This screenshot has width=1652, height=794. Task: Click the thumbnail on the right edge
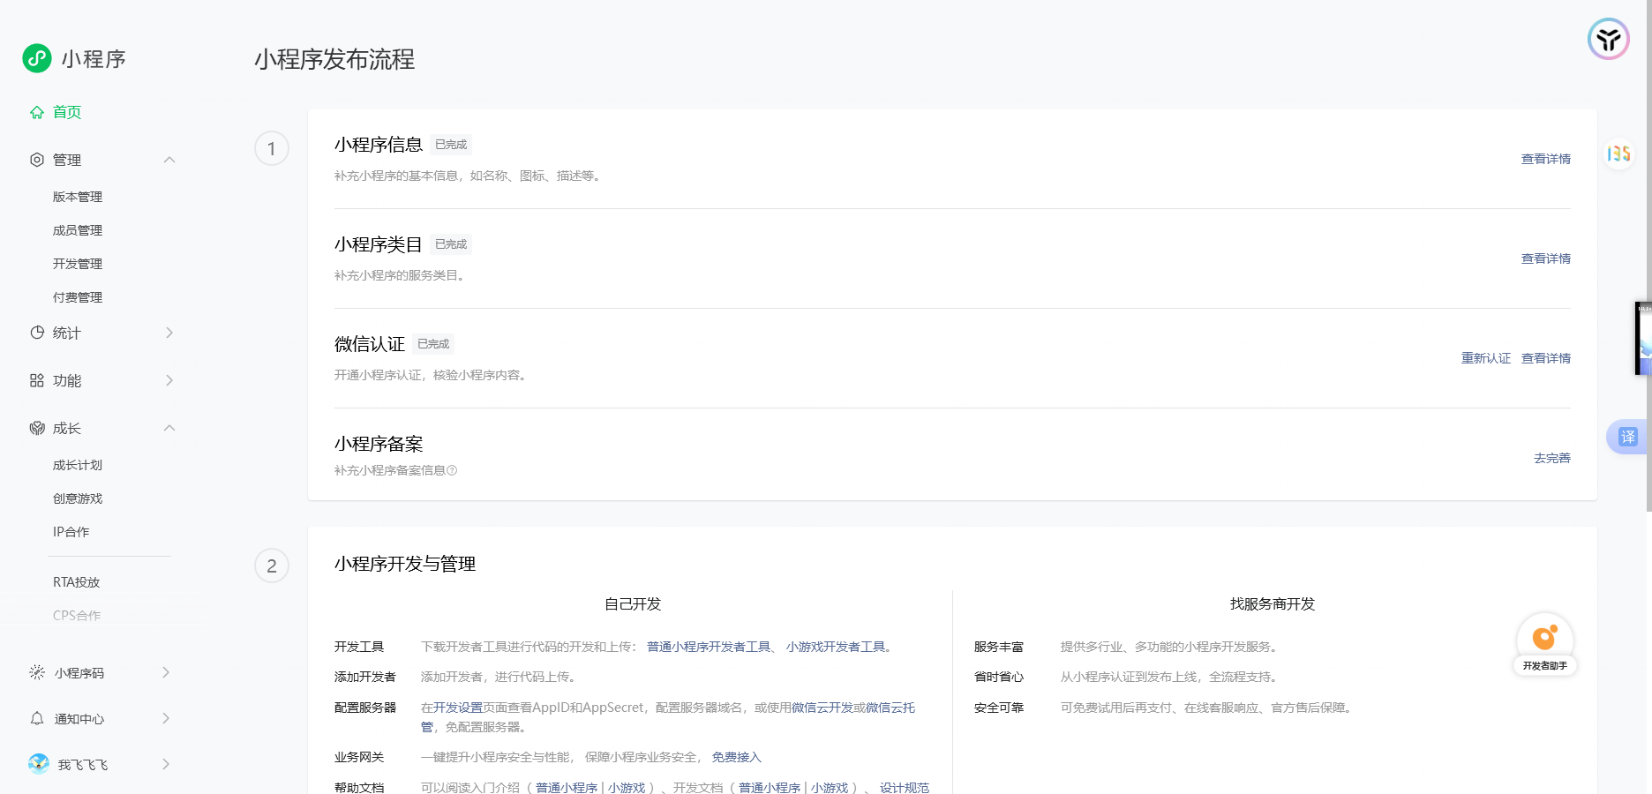[1643, 339]
